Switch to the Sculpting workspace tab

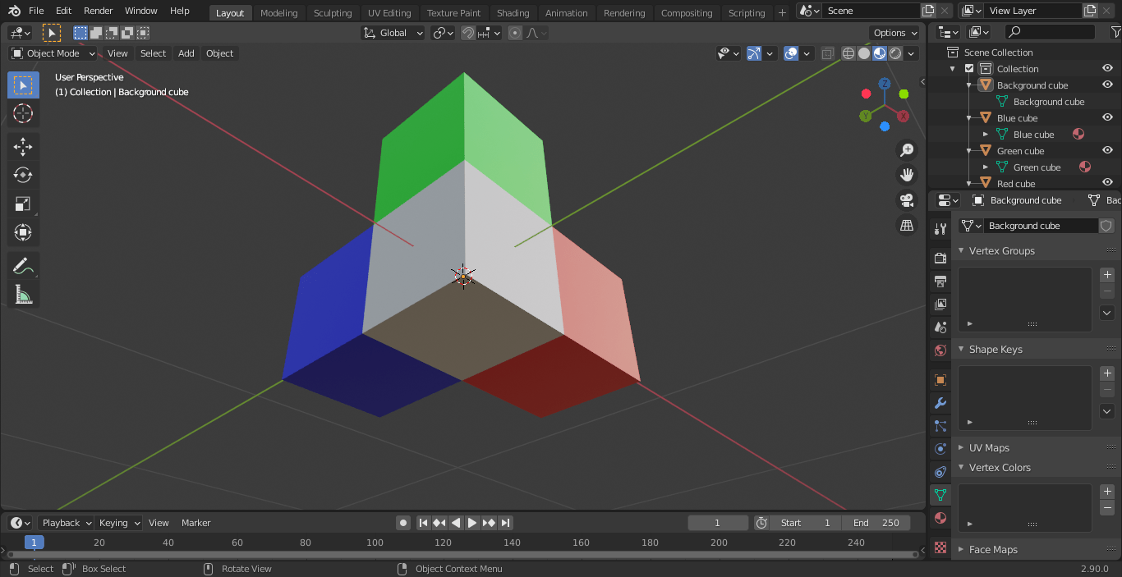(x=333, y=13)
